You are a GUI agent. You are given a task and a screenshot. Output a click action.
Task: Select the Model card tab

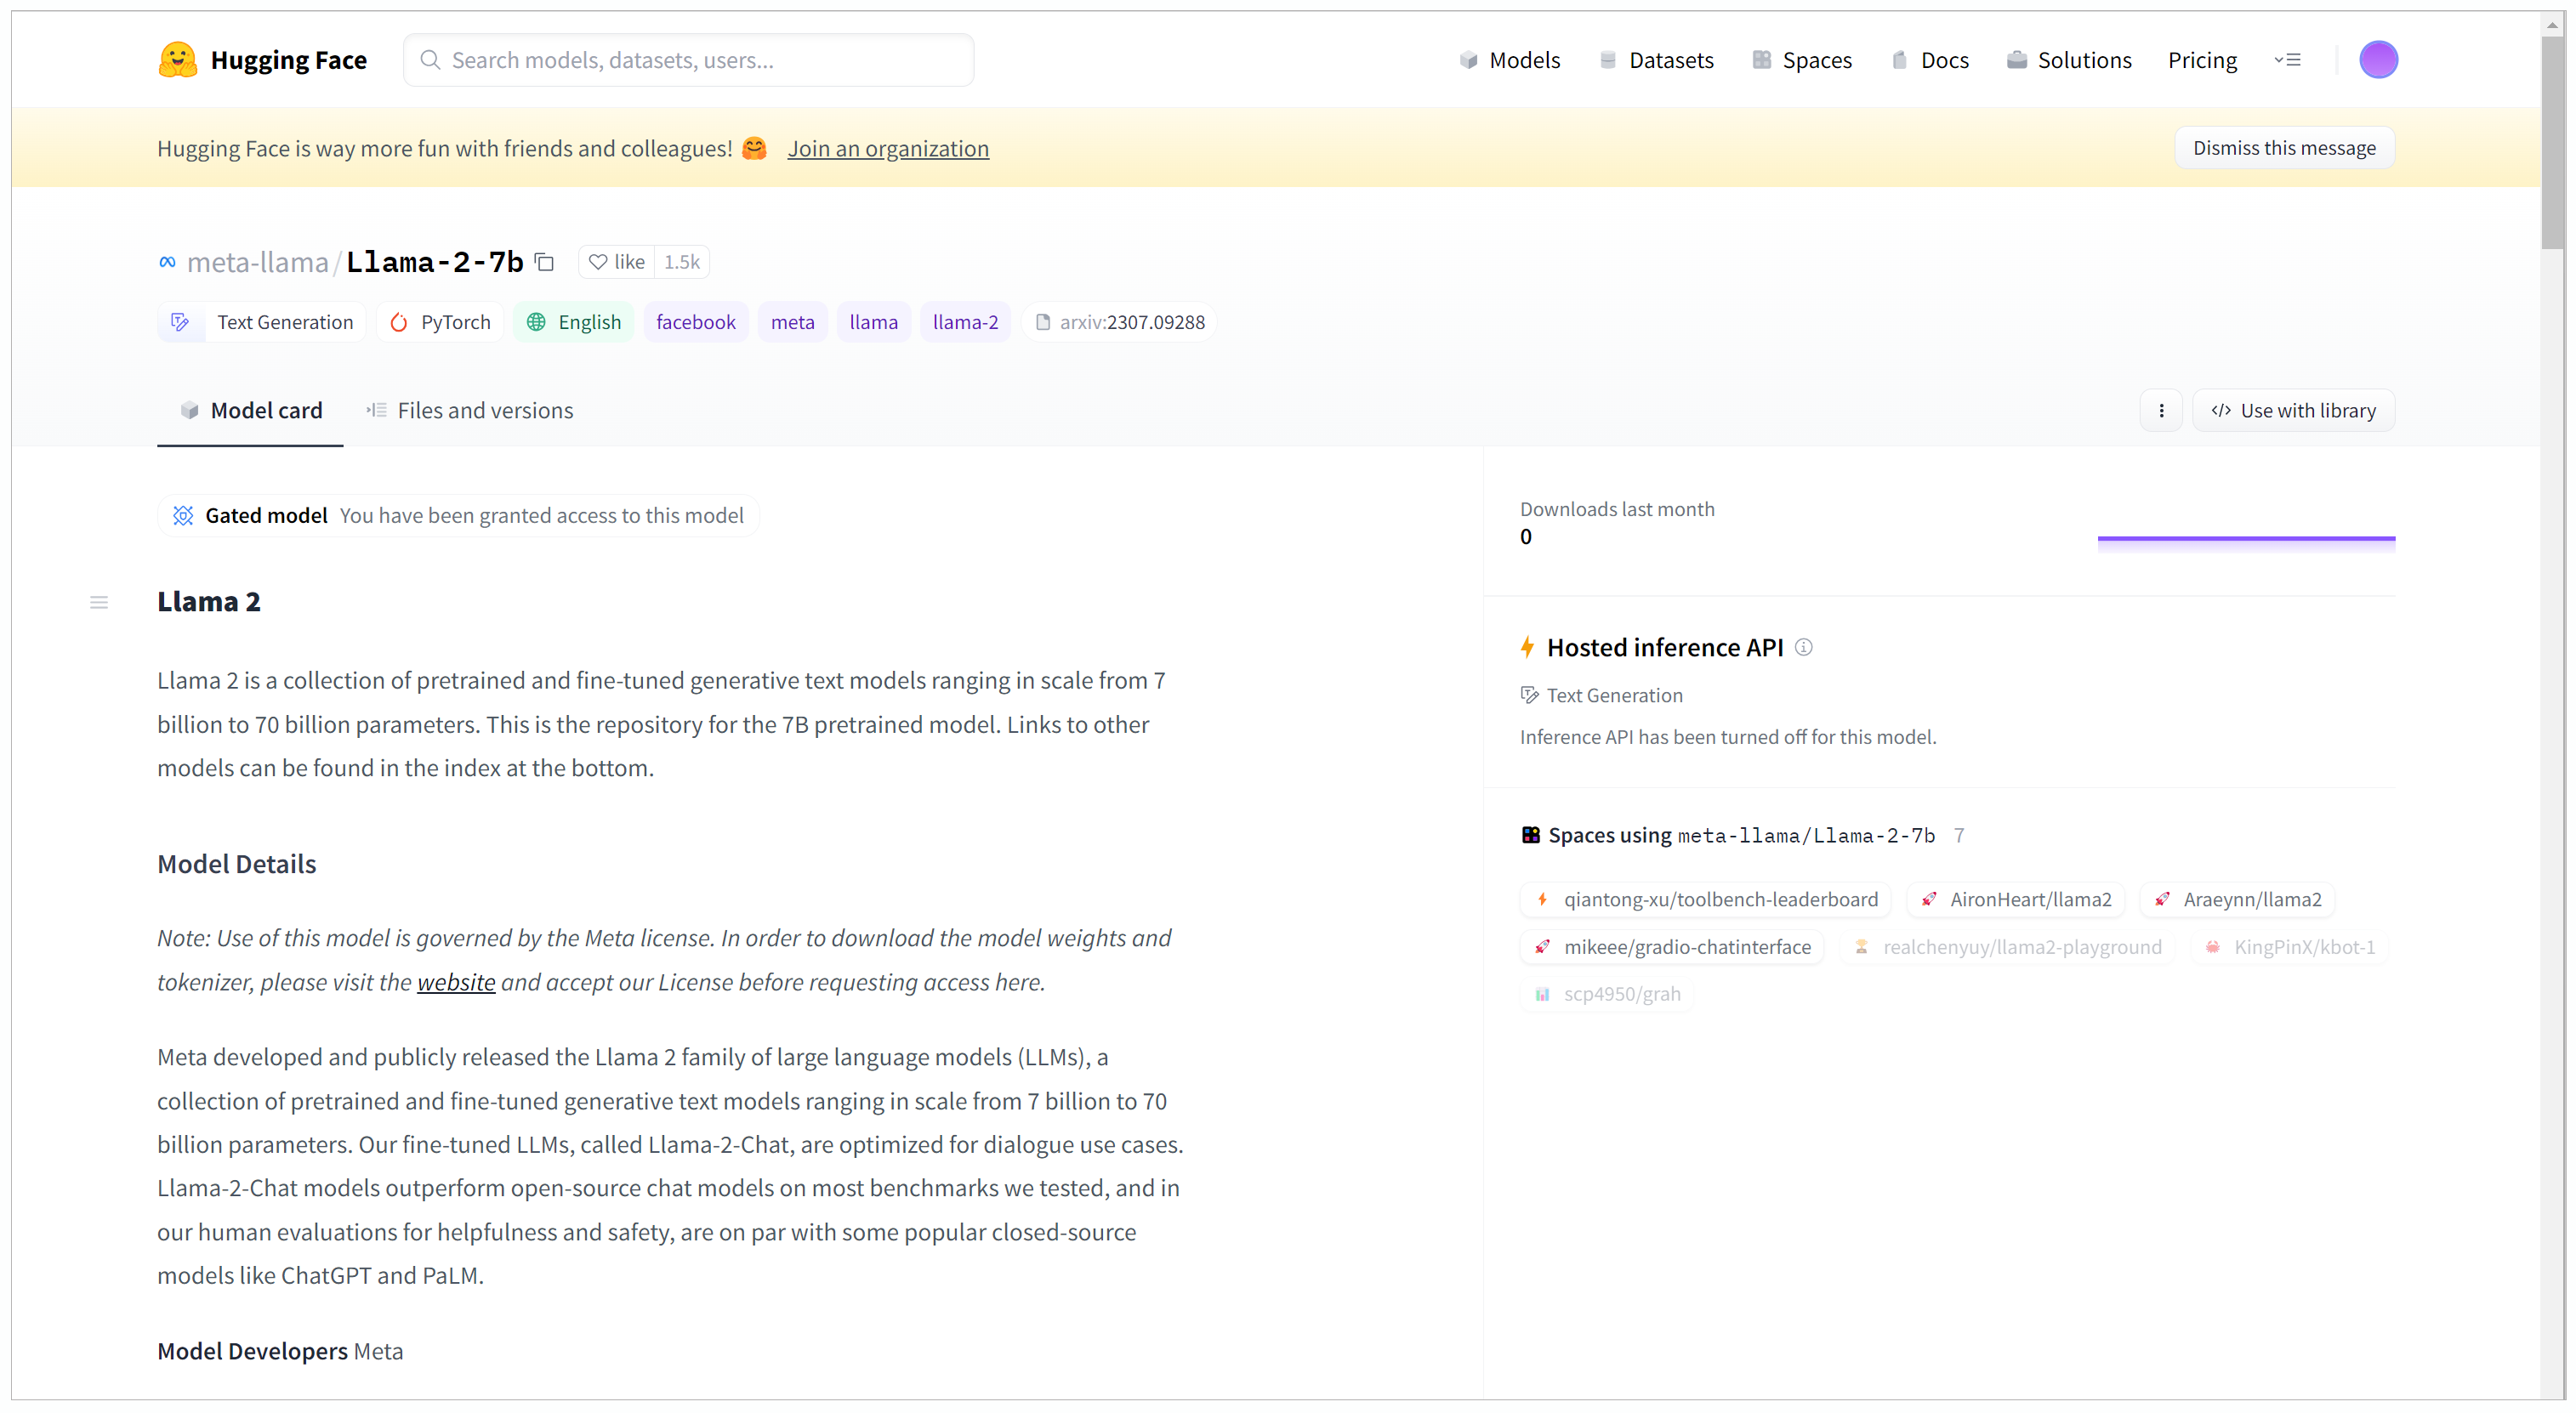251,411
